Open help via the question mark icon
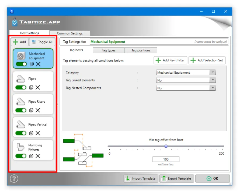240x193 pixels. click(14, 178)
